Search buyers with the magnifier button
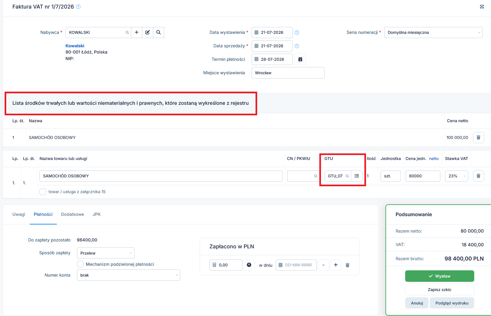This screenshot has width=491, height=316. 159,33
